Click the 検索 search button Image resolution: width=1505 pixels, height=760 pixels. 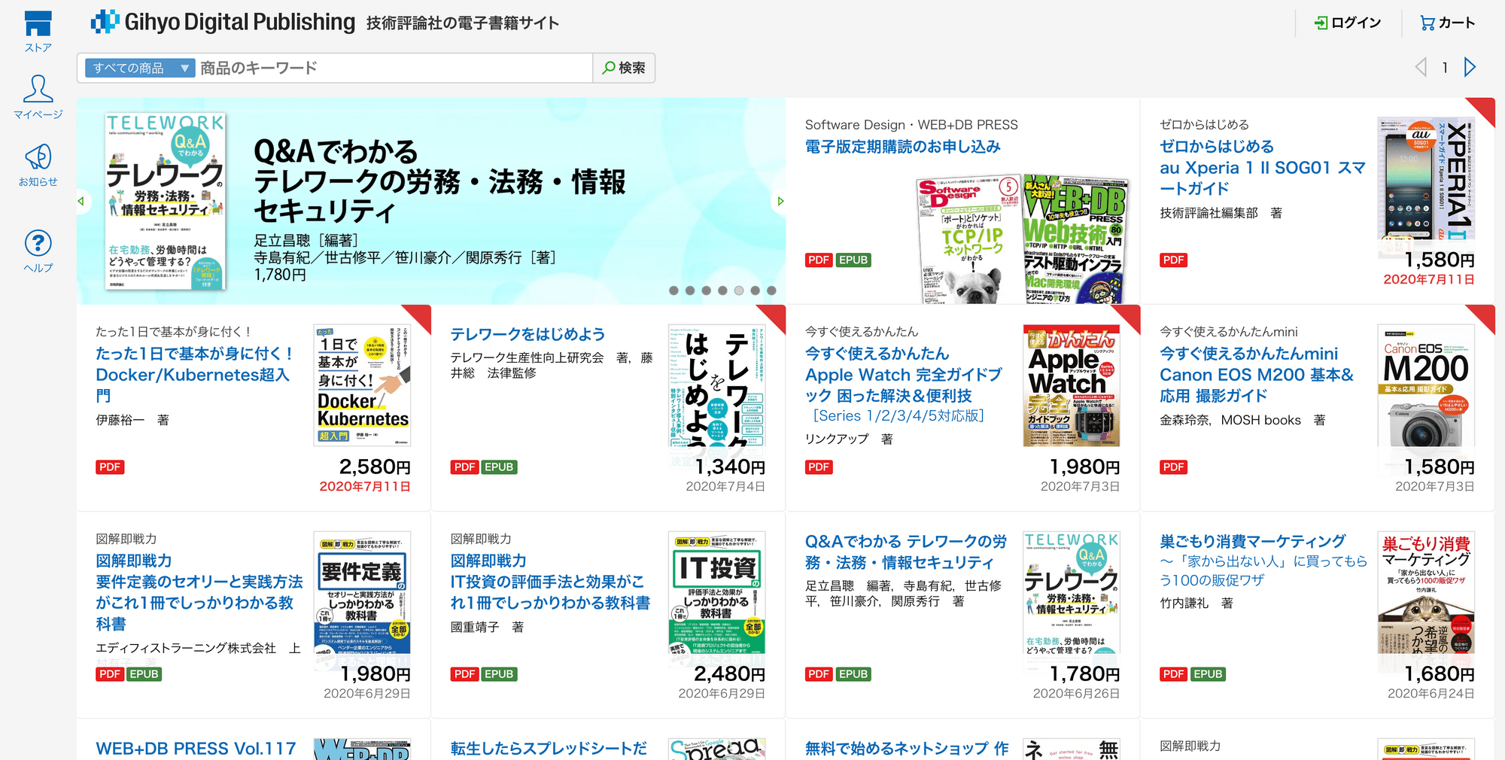(x=624, y=68)
